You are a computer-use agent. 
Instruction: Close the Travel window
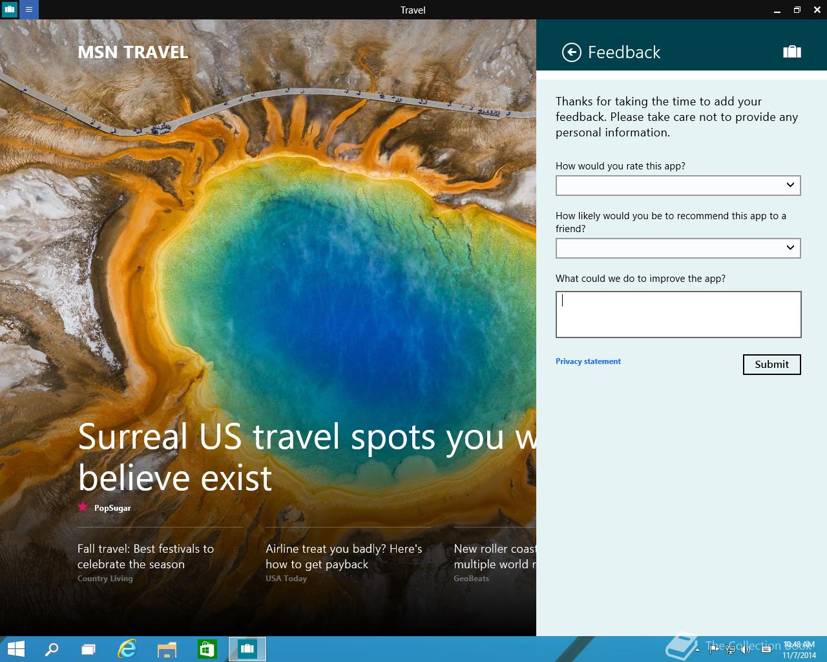817,10
